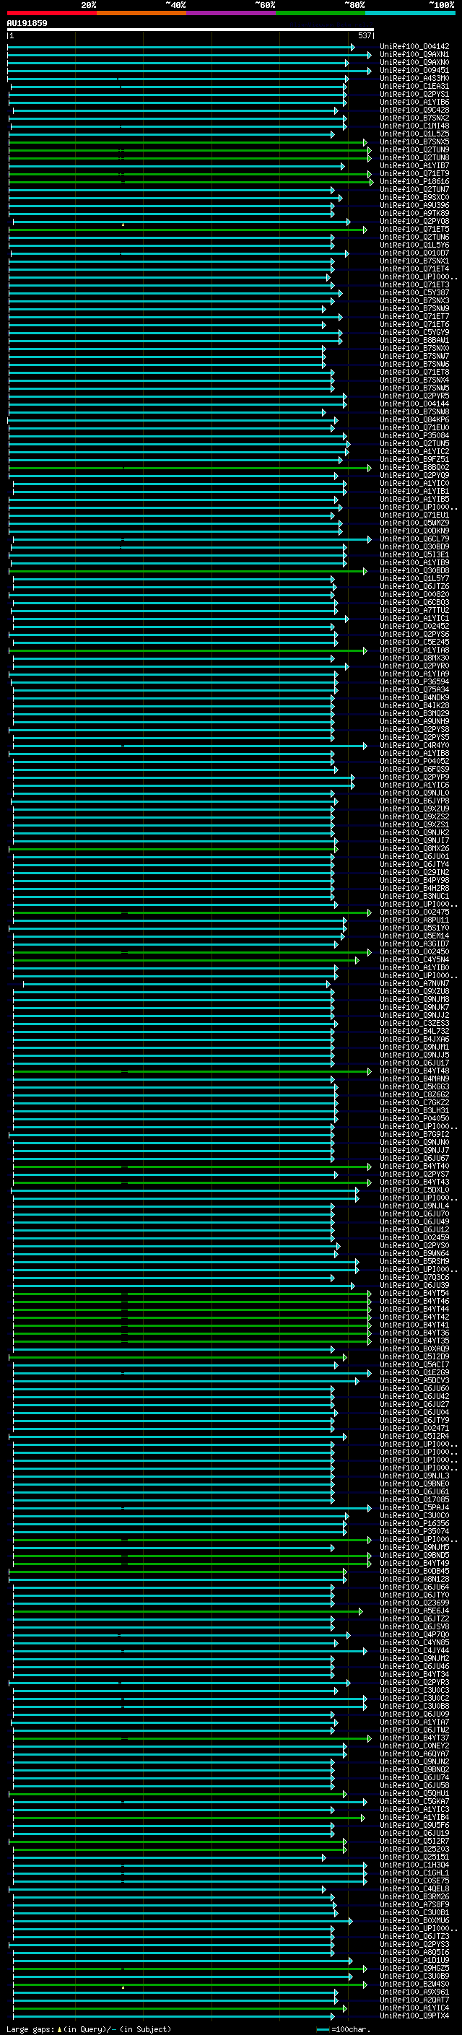462x2035 pixels.
Task: Select hit label UniRef100_Q5WMZ9
Action: (414, 523)
